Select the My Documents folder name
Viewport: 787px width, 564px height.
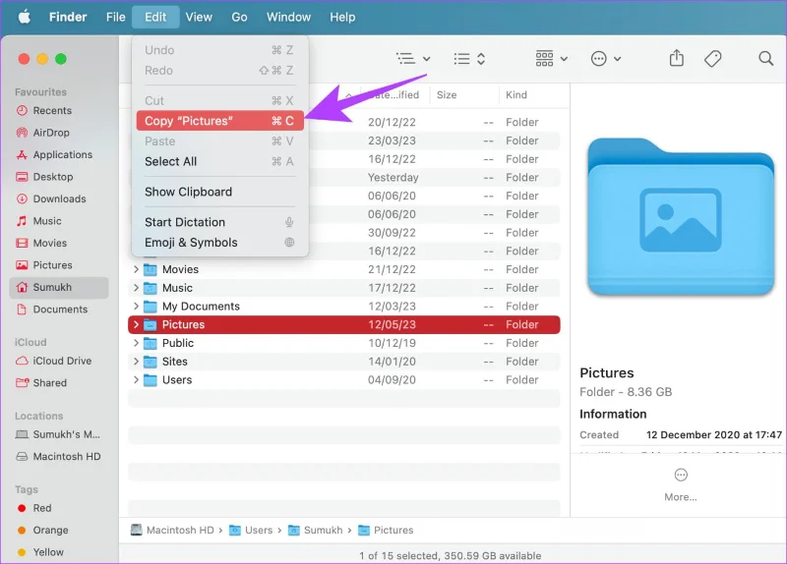pos(201,307)
